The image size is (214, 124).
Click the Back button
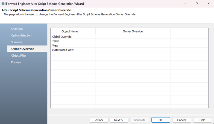(99, 120)
